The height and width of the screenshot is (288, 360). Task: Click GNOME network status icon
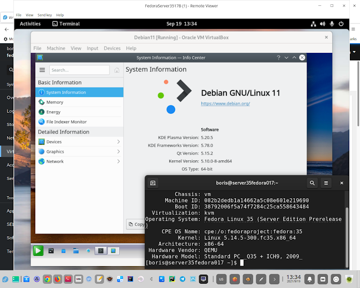coord(314,24)
